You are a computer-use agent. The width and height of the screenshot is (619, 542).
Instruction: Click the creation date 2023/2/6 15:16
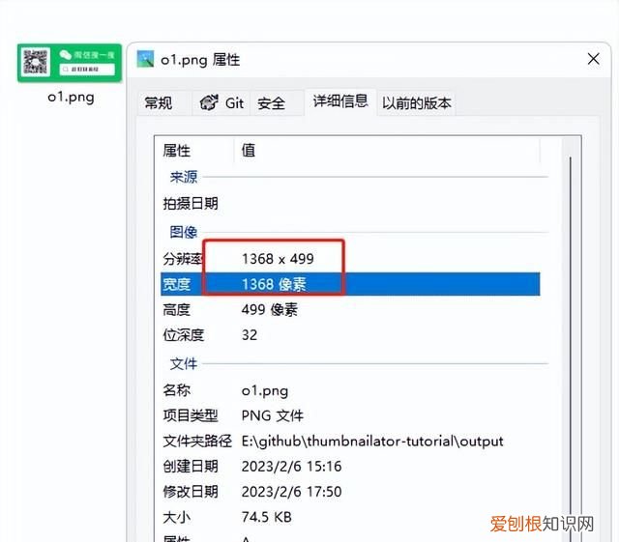coord(291,467)
